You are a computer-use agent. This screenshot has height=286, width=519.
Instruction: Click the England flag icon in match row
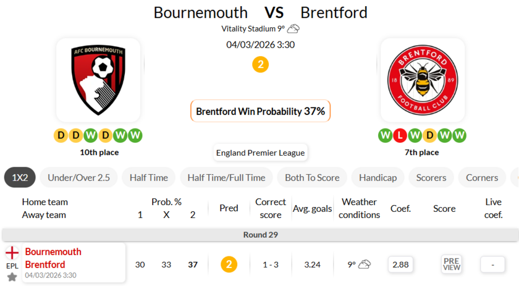(12, 253)
